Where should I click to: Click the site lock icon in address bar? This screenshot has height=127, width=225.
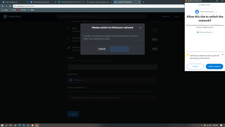[15, 6]
